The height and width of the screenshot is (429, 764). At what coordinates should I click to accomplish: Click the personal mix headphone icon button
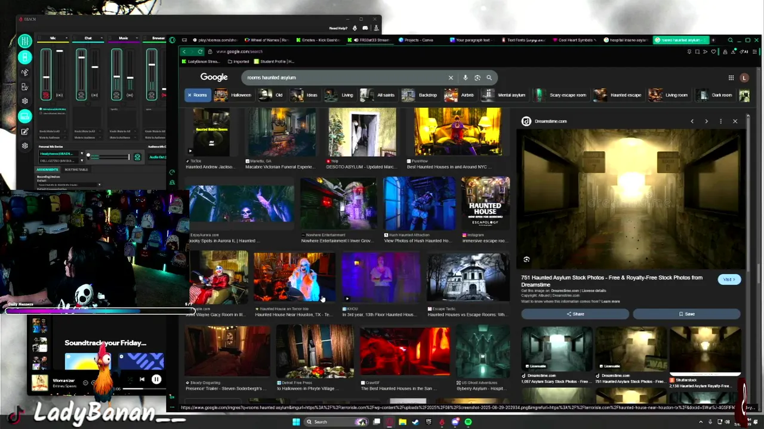click(137, 157)
